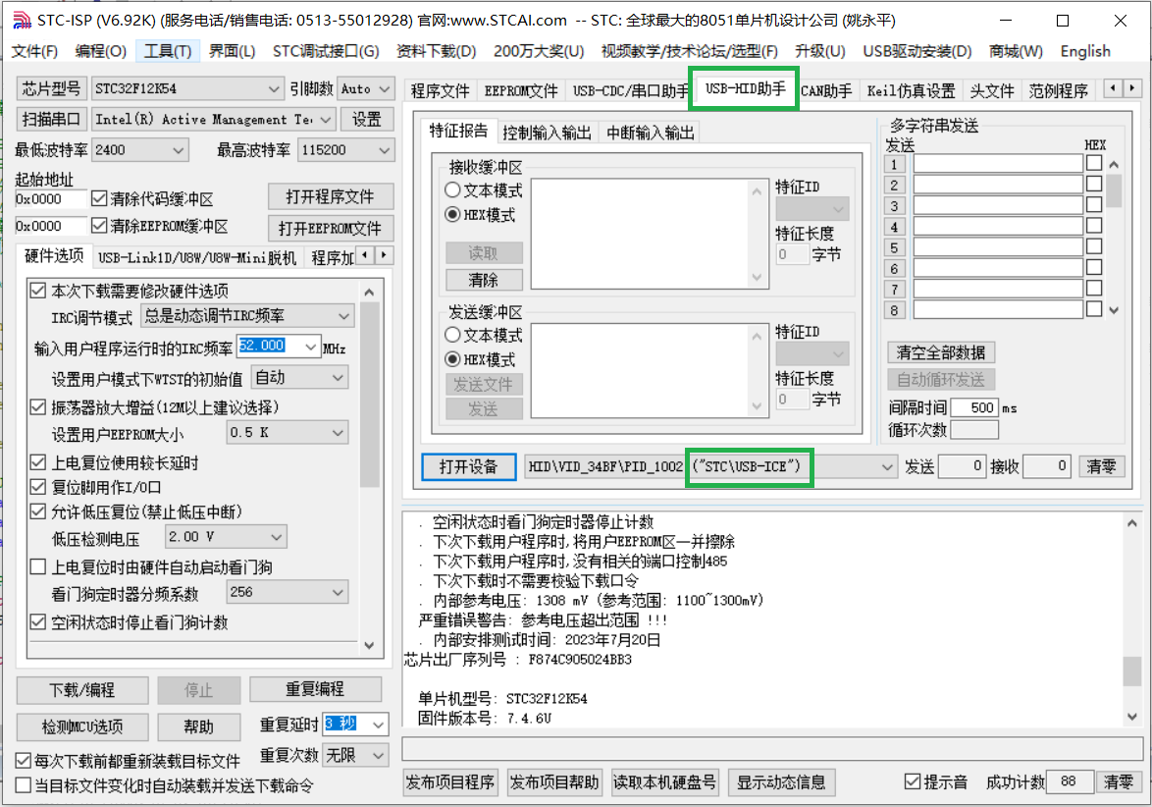Click multi-string send row 3 text field
This screenshot has width=1152, height=807.
point(997,205)
